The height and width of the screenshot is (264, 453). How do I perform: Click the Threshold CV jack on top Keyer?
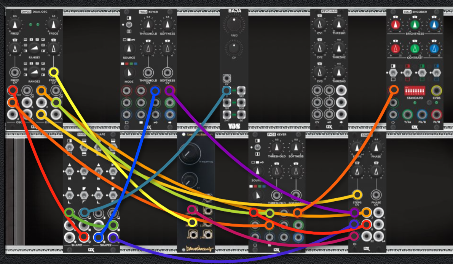point(148,73)
